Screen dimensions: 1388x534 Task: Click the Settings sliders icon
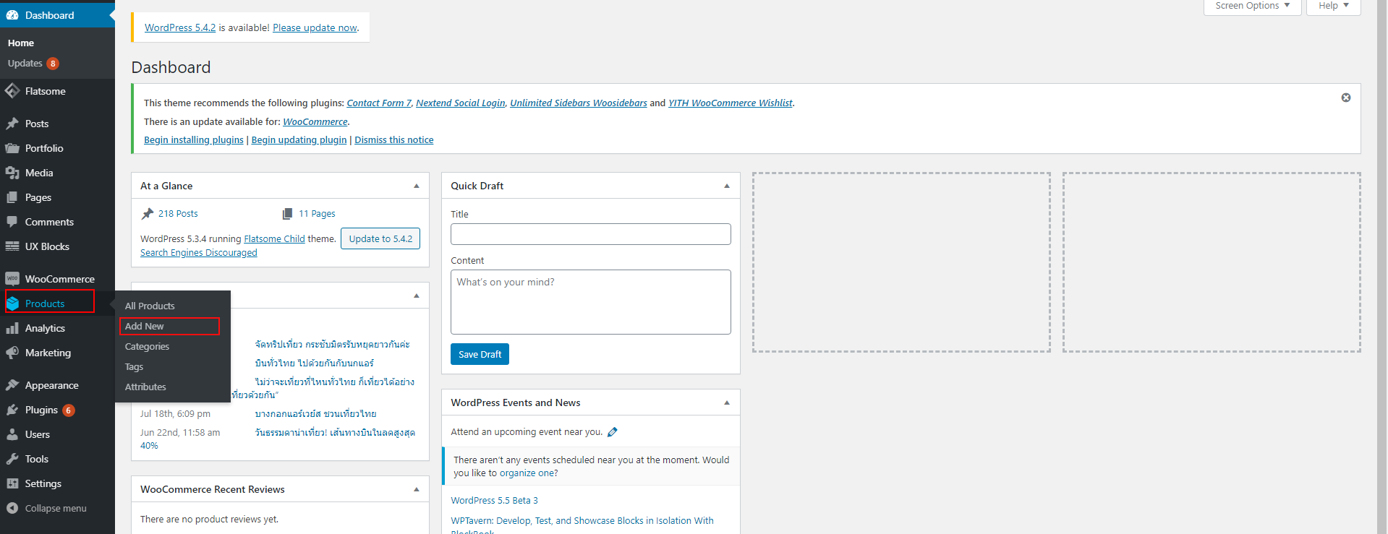click(12, 483)
